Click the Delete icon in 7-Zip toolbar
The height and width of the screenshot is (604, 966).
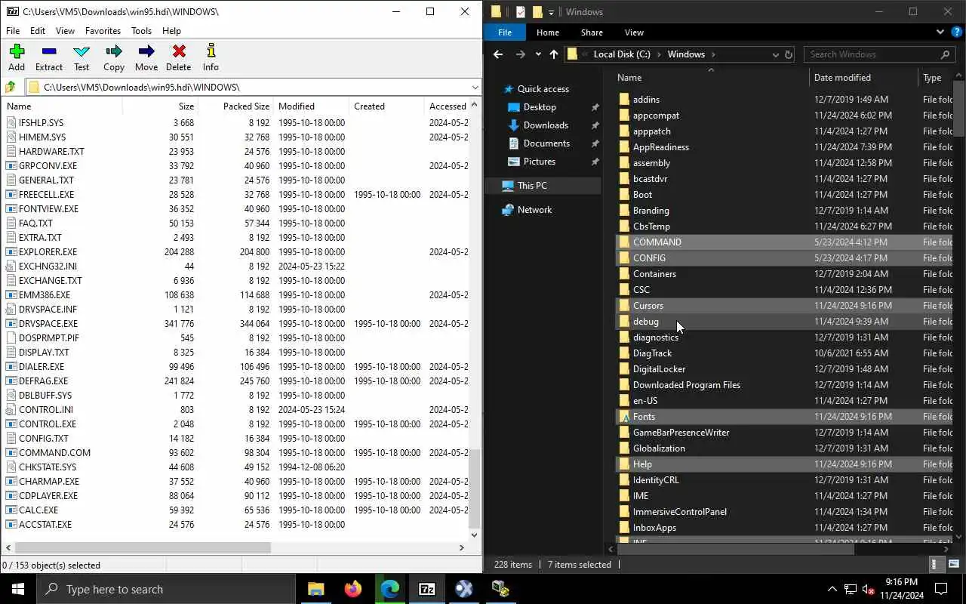[x=179, y=57]
